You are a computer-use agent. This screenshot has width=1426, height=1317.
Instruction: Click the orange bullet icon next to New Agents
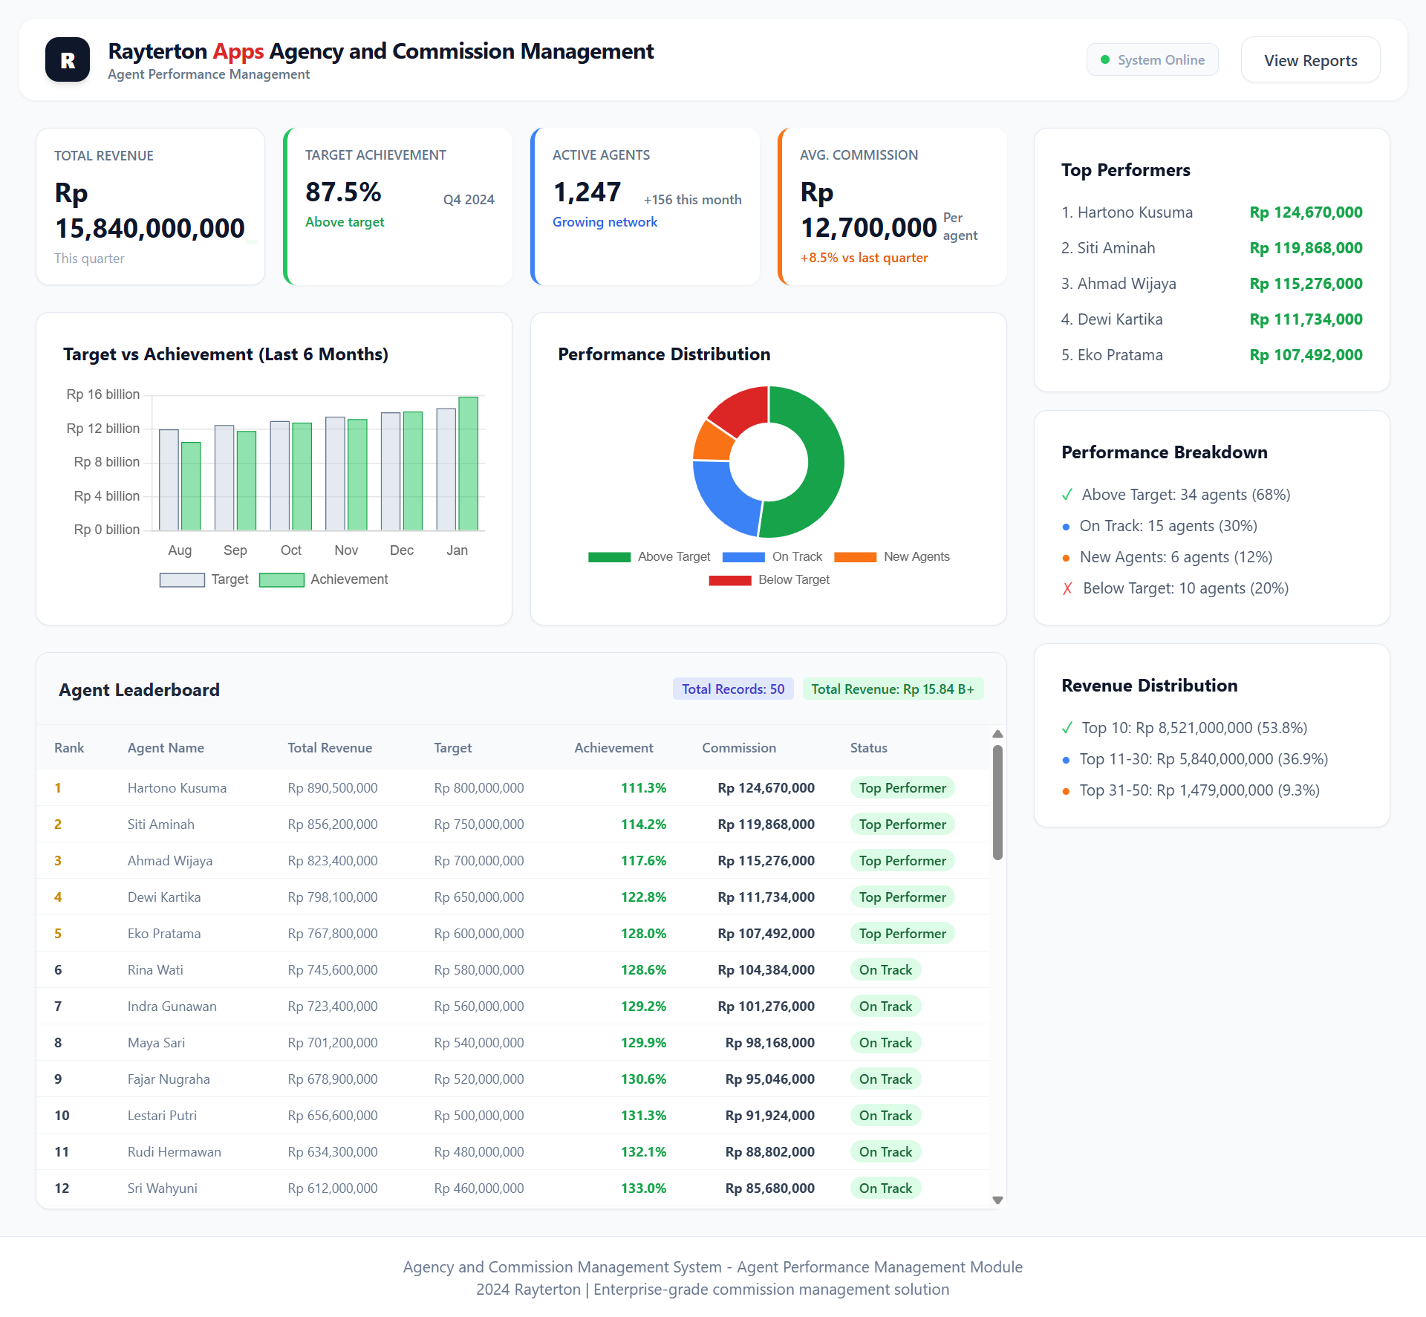click(1067, 557)
